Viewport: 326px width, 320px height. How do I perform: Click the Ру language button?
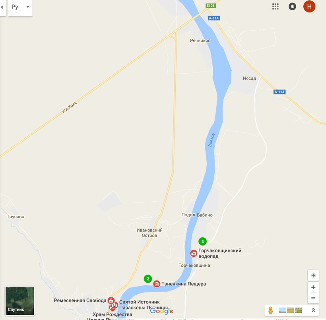pyautogui.click(x=16, y=7)
